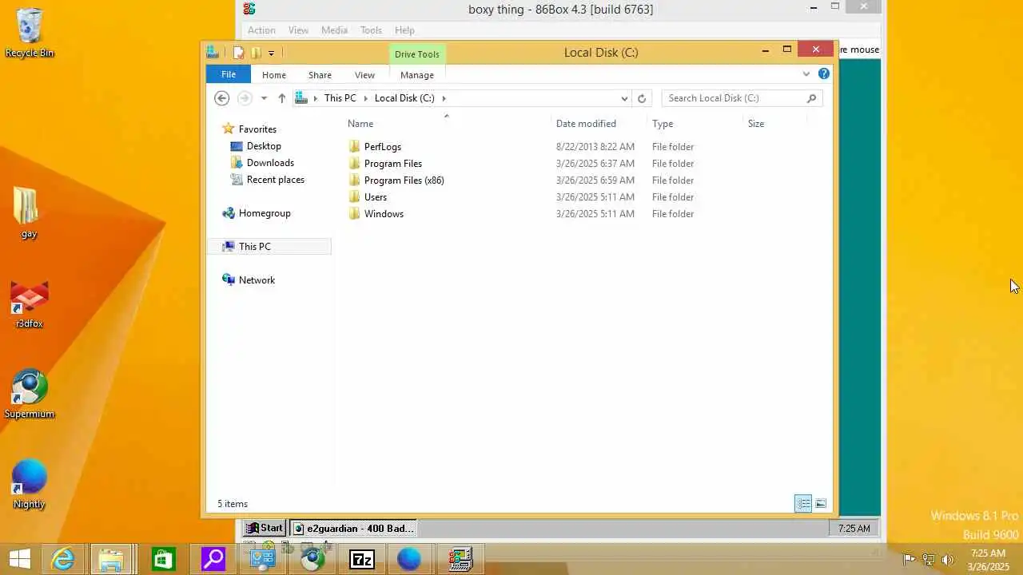
Task: Select Downloads under Favorites
Action: point(270,163)
